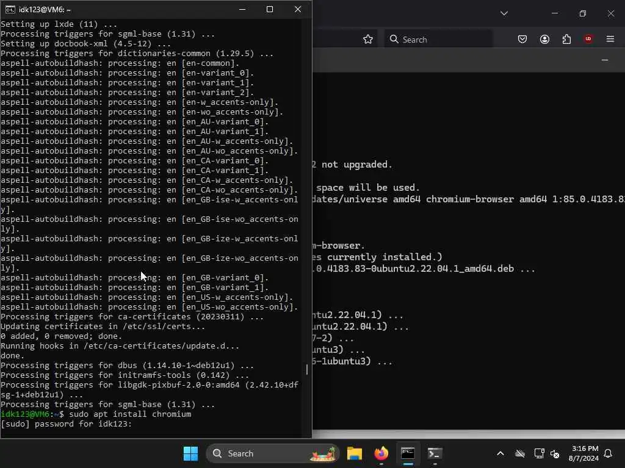Screen dimensions: 625x468
Task: Click the line 'Setting up docbook-xml (4.5-12) ...'
Action: pyautogui.click(x=85, y=44)
